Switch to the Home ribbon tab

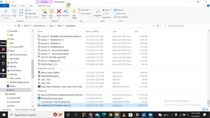14,6
